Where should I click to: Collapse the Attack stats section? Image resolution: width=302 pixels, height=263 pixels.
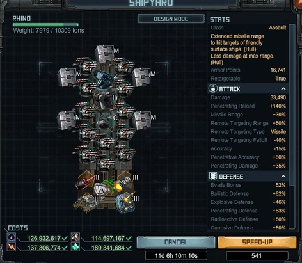283,88
